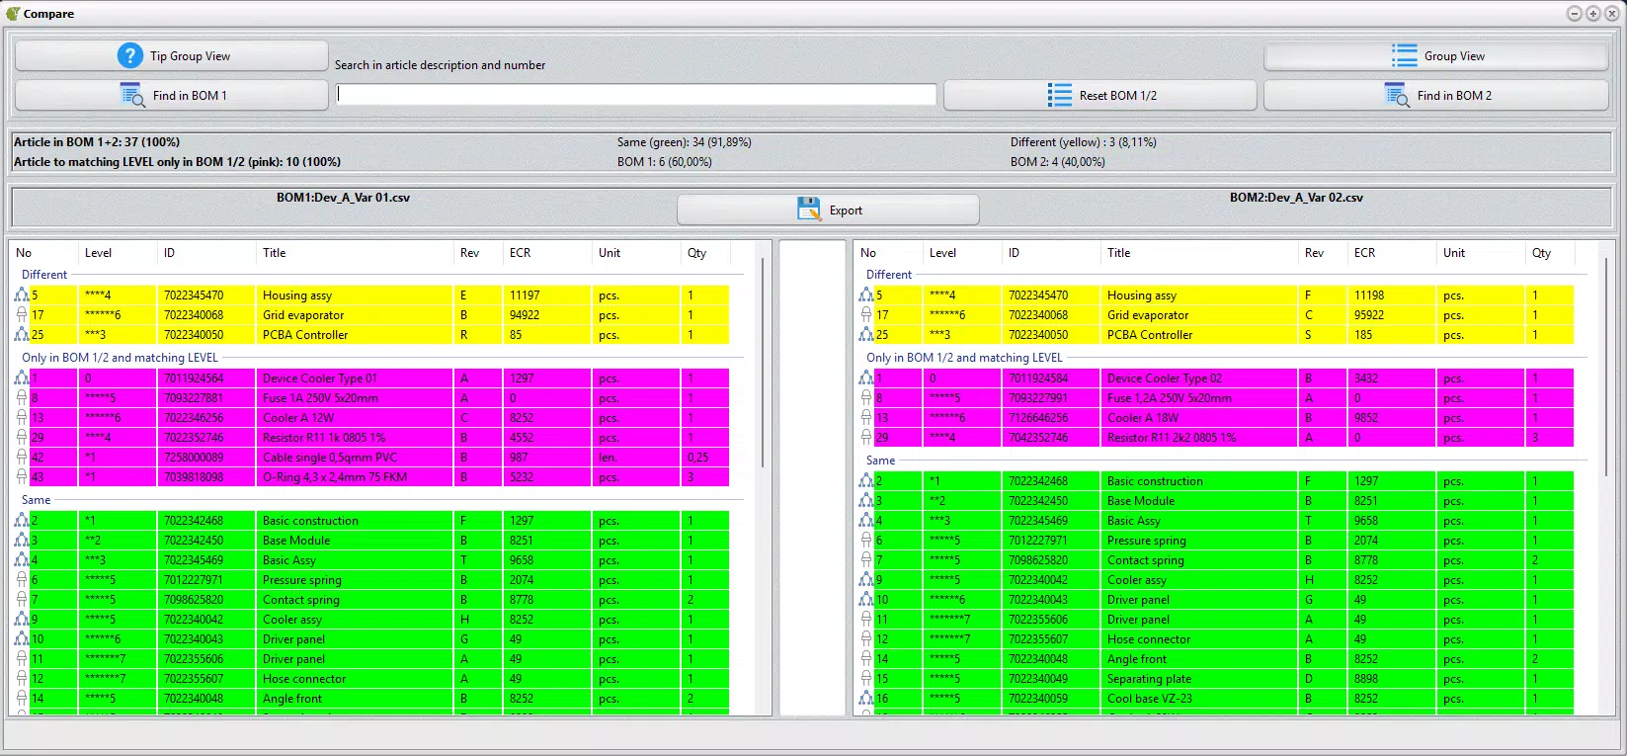Select 'Resistor R11 1k 0805 1%' row title
1627x756 pixels.
click(x=324, y=437)
